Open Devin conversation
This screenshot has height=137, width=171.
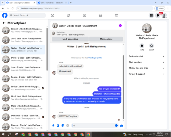pyautogui.click(x=23, y=59)
